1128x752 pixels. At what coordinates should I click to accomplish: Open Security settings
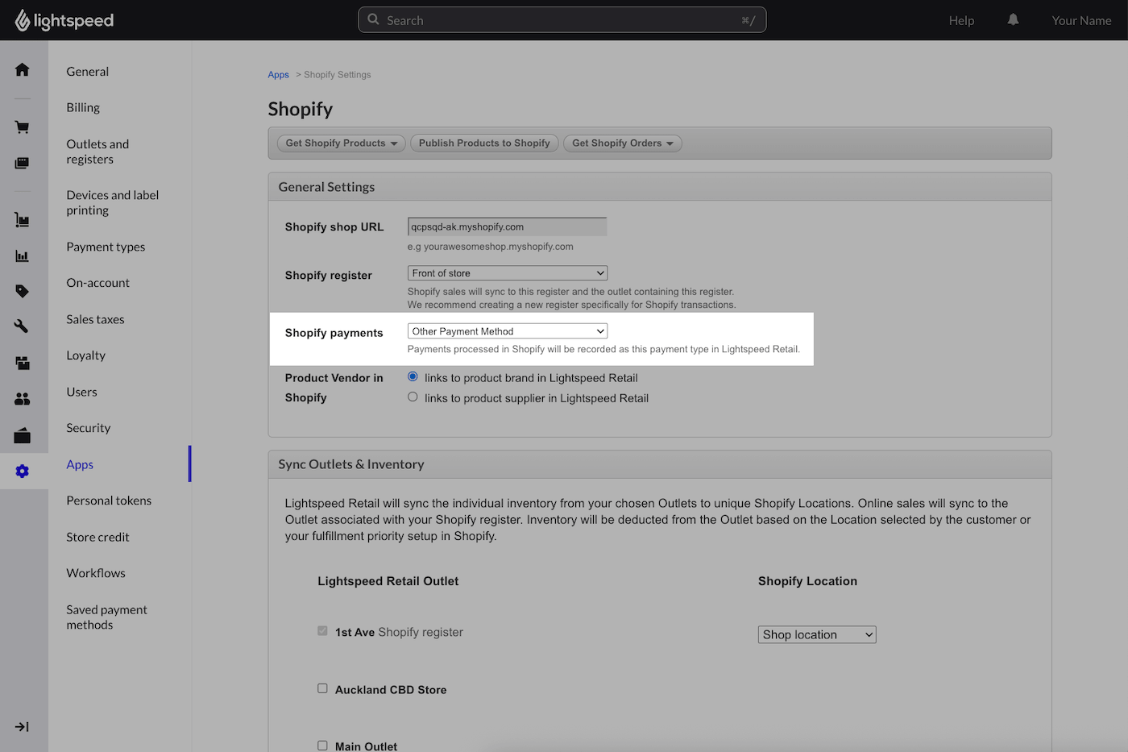pos(89,428)
